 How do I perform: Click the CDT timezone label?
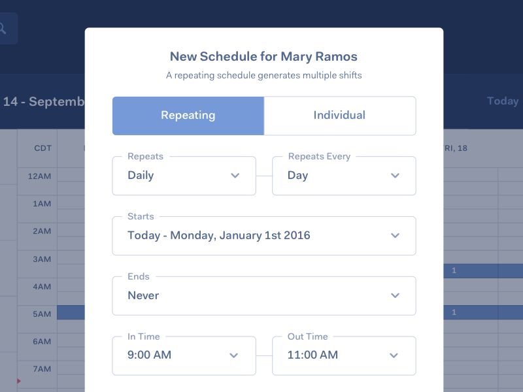pyautogui.click(x=44, y=148)
